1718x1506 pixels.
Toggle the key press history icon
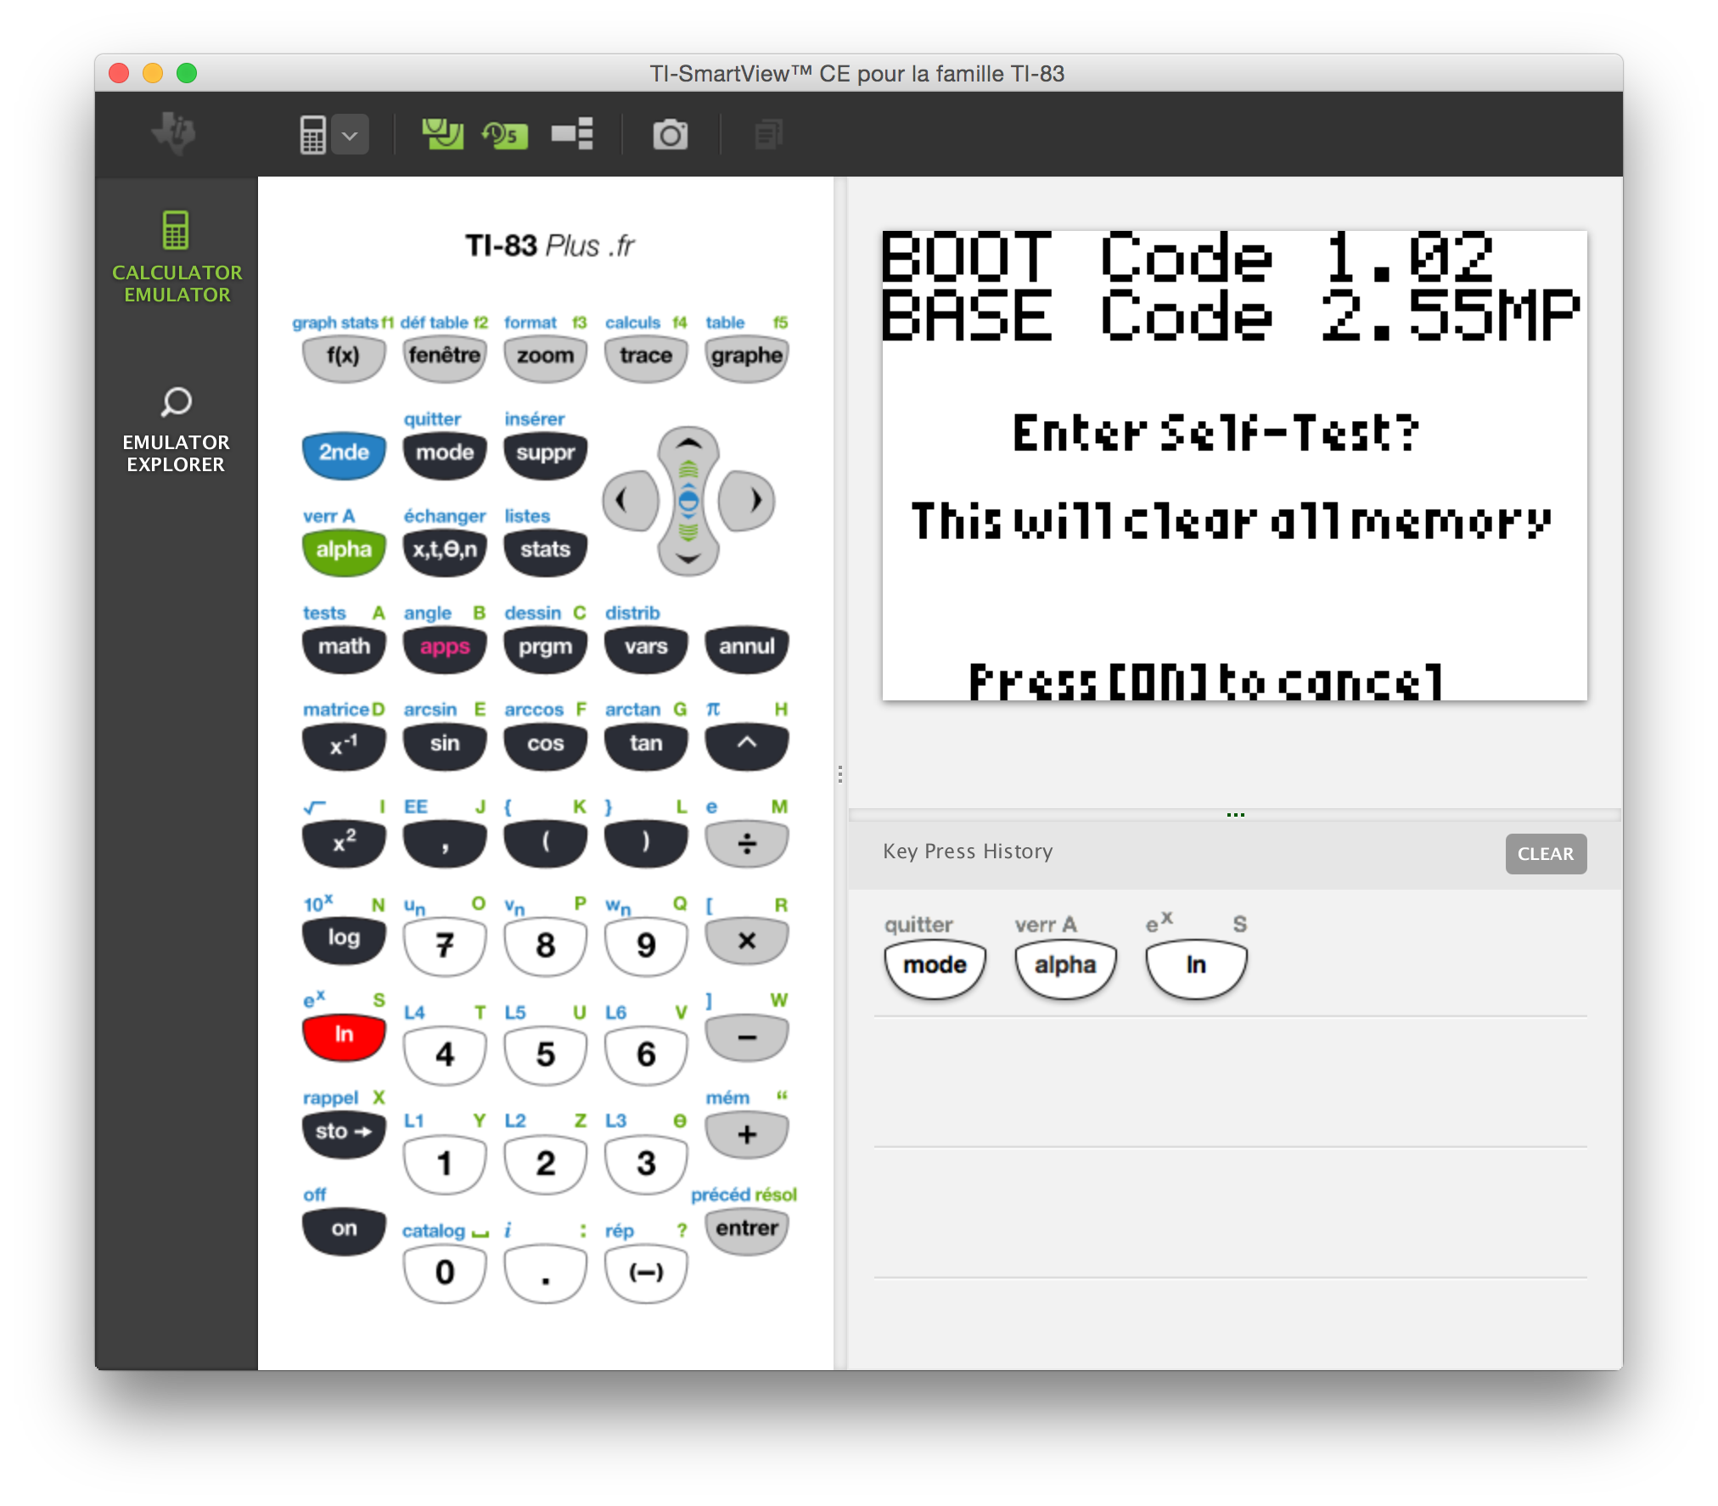coord(505,135)
